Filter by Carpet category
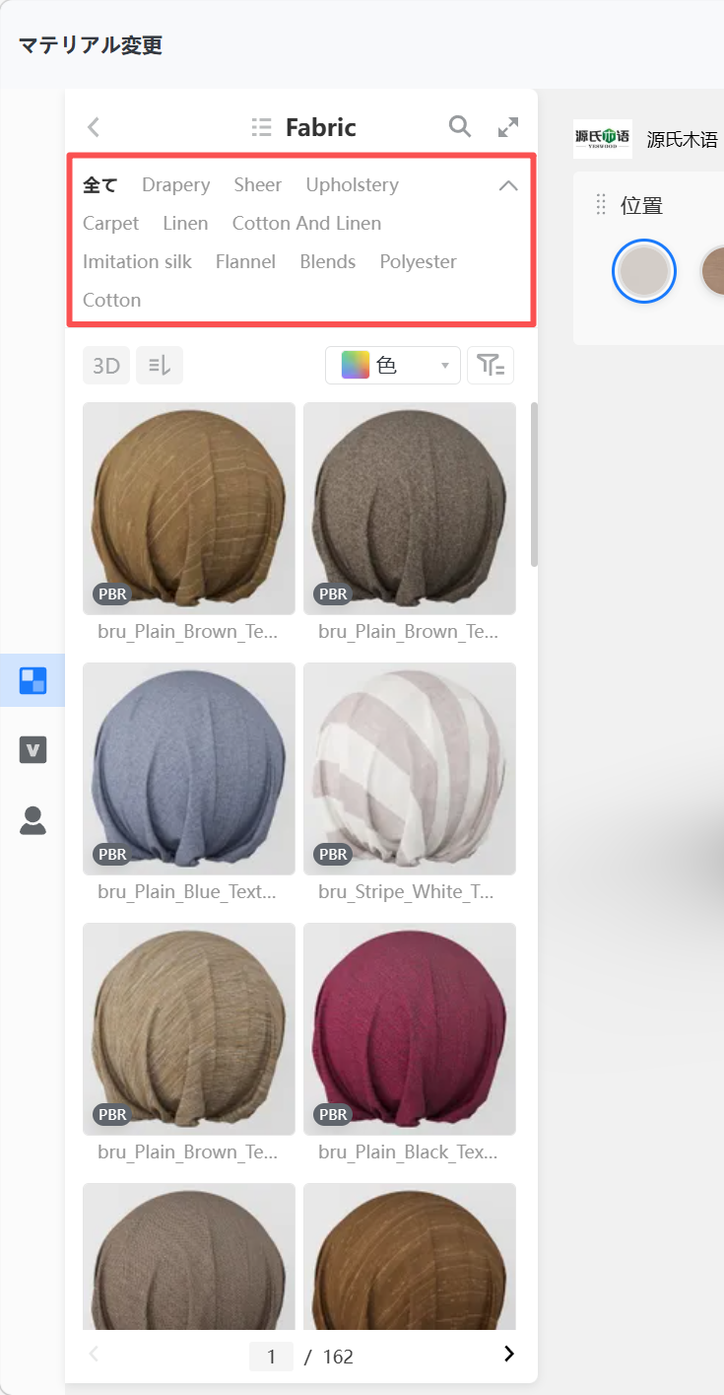 111,224
